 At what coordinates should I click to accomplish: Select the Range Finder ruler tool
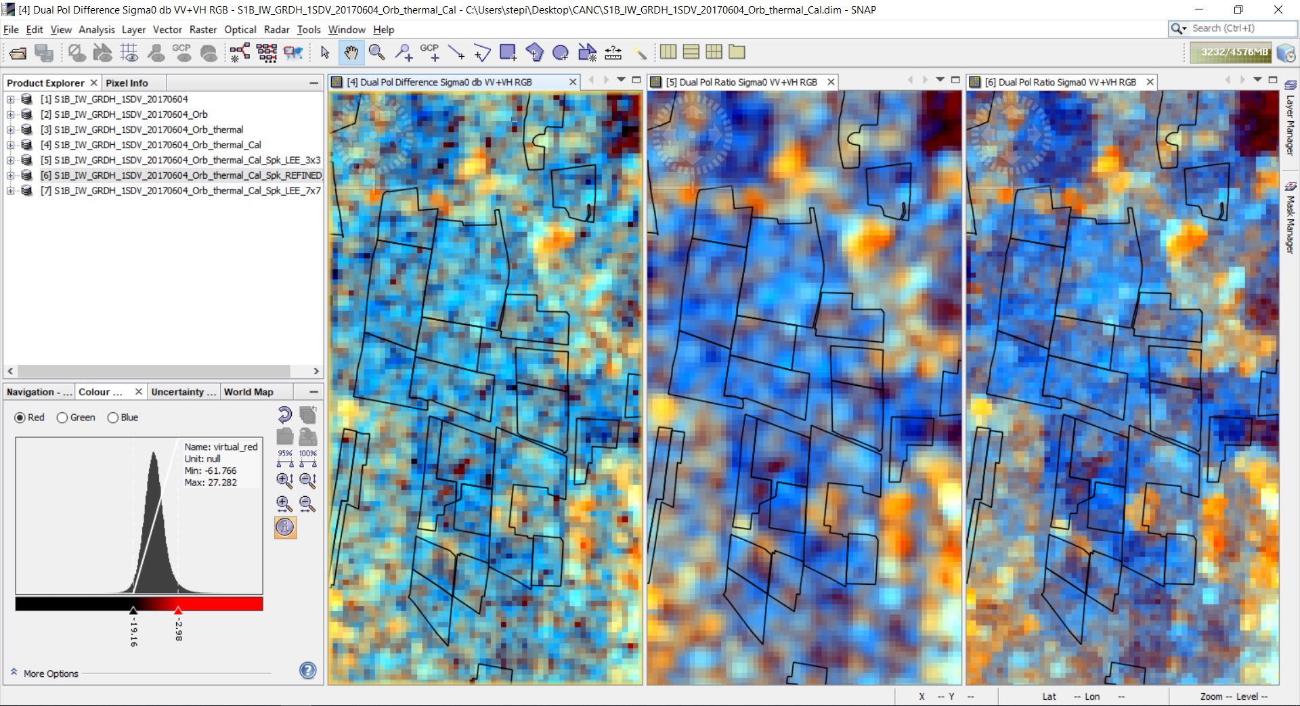pyautogui.click(x=613, y=52)
